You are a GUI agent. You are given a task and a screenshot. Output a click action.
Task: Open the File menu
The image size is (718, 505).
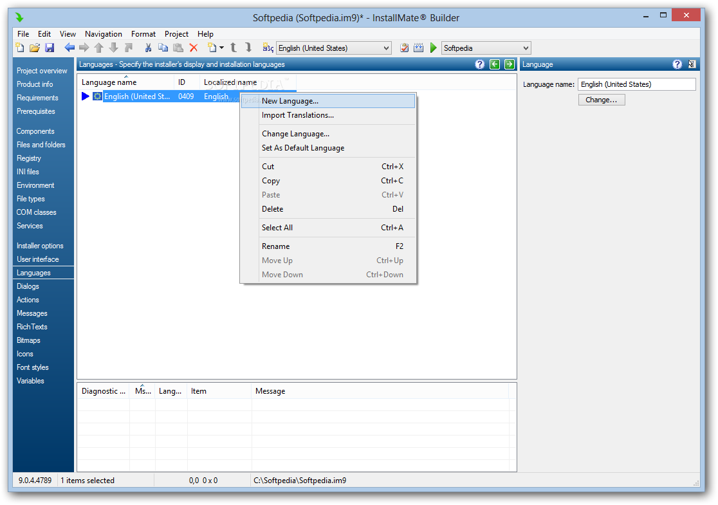tap(23, 34)
